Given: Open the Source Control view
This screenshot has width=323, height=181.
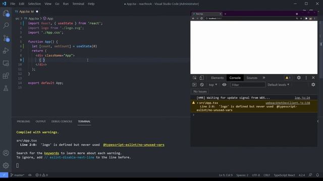Looking at the screenshot, I should [x=6, y=38].
